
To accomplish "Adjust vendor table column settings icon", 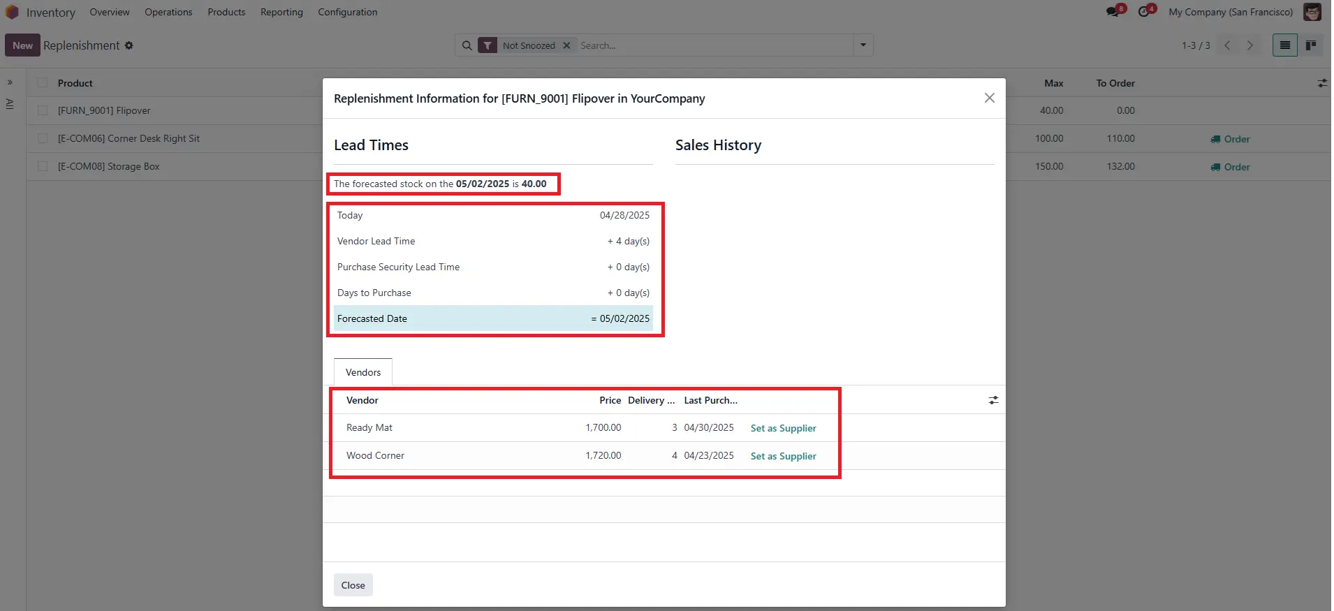I will 993,400.
